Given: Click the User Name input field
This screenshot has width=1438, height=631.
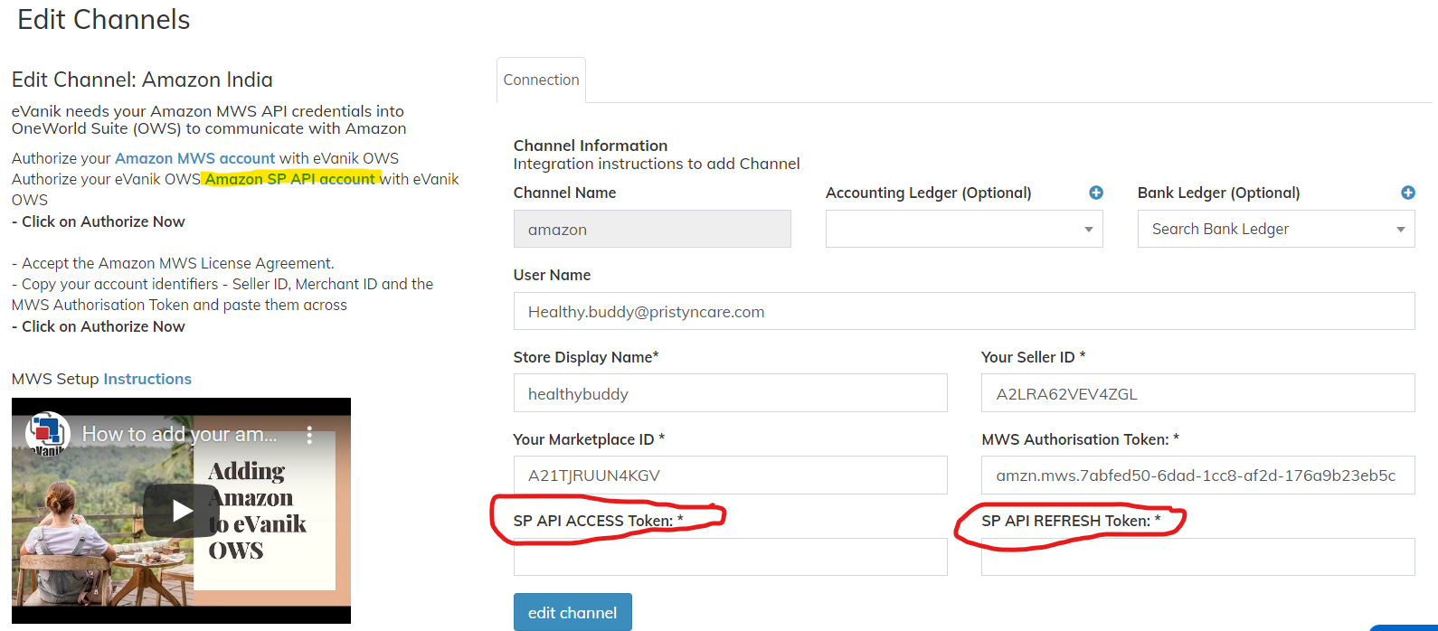Looking at the screenshot, I should pyautogui.click(x=964, y=312).
